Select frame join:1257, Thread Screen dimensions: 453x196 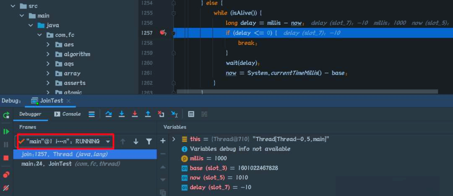click(85, 155)
